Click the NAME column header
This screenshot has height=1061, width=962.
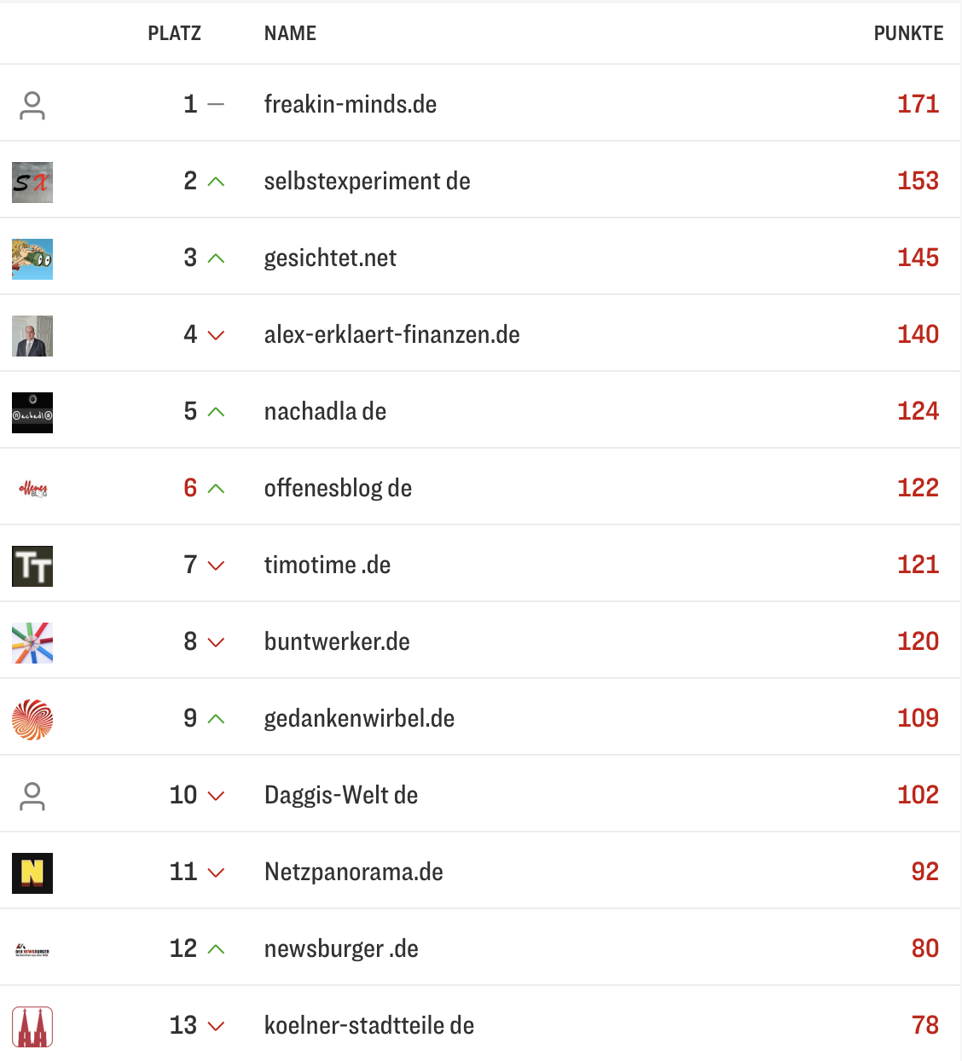290,33
